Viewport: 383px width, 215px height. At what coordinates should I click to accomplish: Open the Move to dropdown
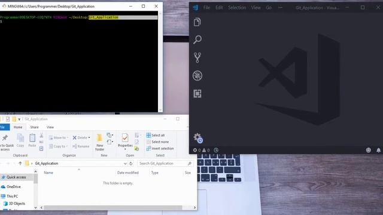pos(59,137)
